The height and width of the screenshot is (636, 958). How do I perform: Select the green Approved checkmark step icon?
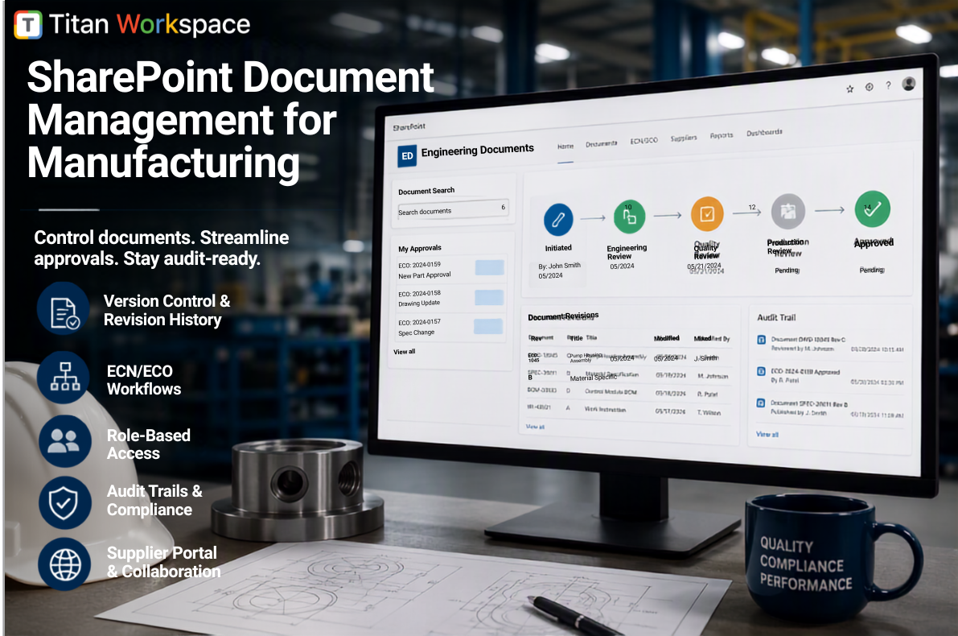[873, 209]
